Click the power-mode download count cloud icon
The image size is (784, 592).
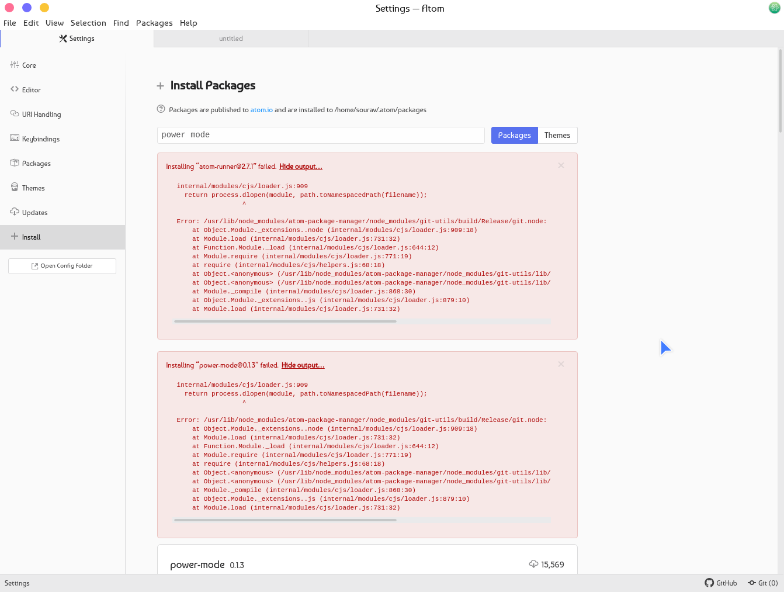click(x=533, y=564)
